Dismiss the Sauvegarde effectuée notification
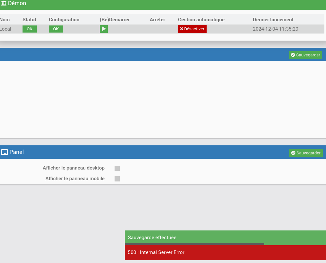 coord(225,238)
